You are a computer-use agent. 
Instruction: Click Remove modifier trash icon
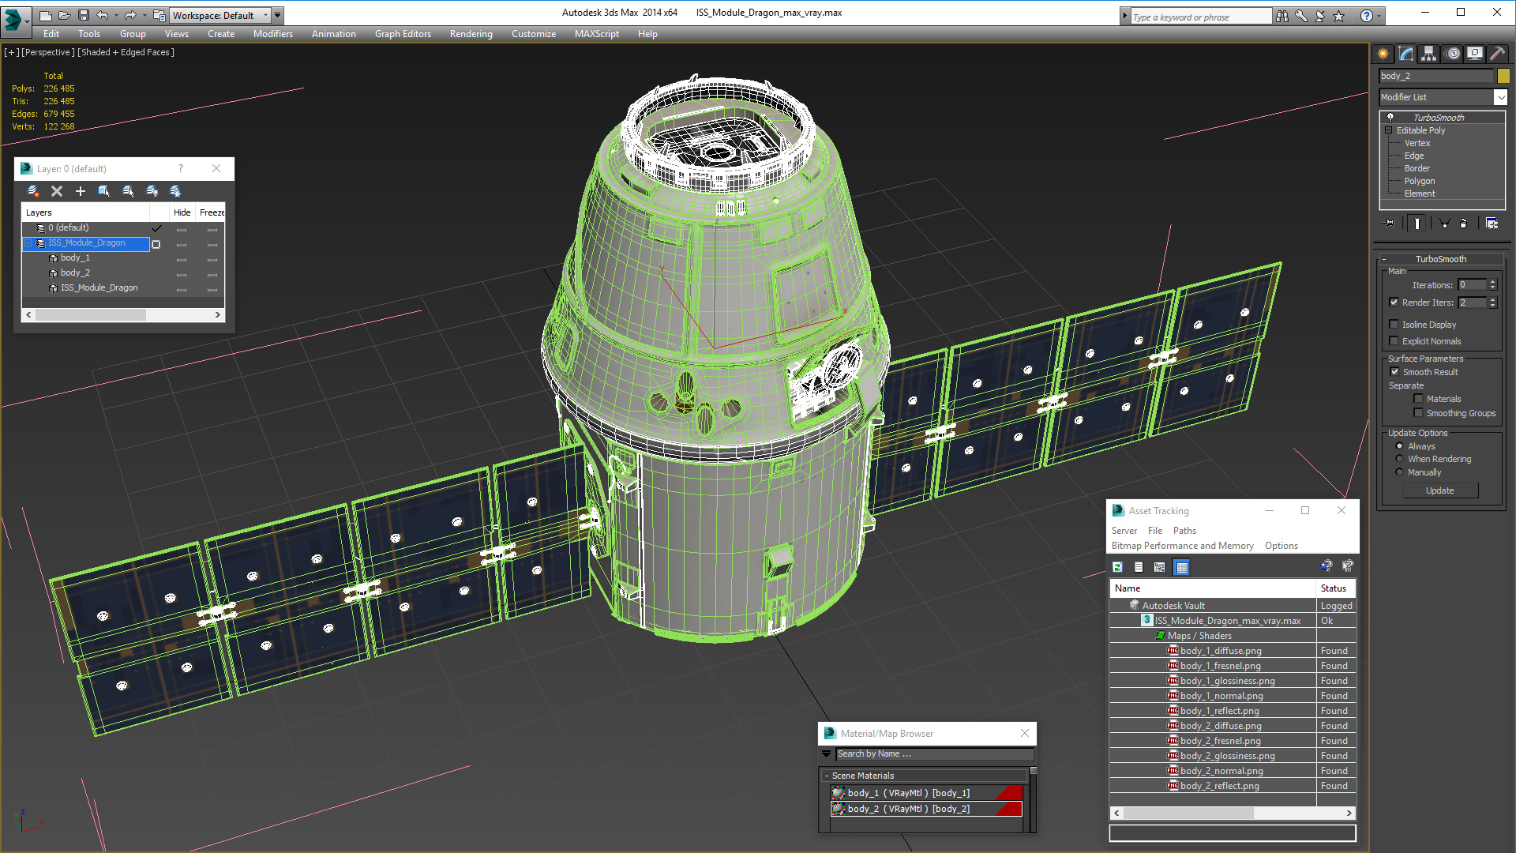point(1463,224)
